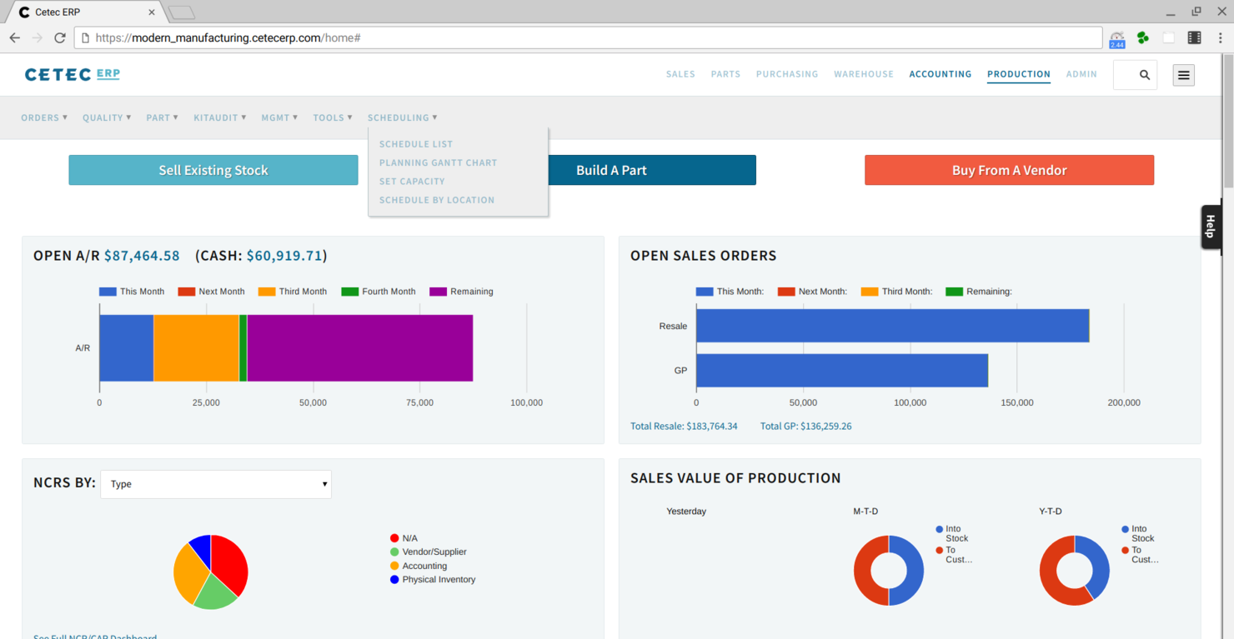The image size is (1234, 639).
Task: Click the speedometer extension showing 2.44
Action: click(x=1117, y=37)
